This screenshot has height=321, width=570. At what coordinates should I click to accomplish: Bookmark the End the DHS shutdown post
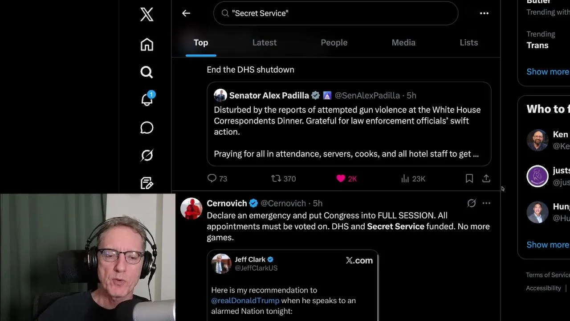(469, 179)
